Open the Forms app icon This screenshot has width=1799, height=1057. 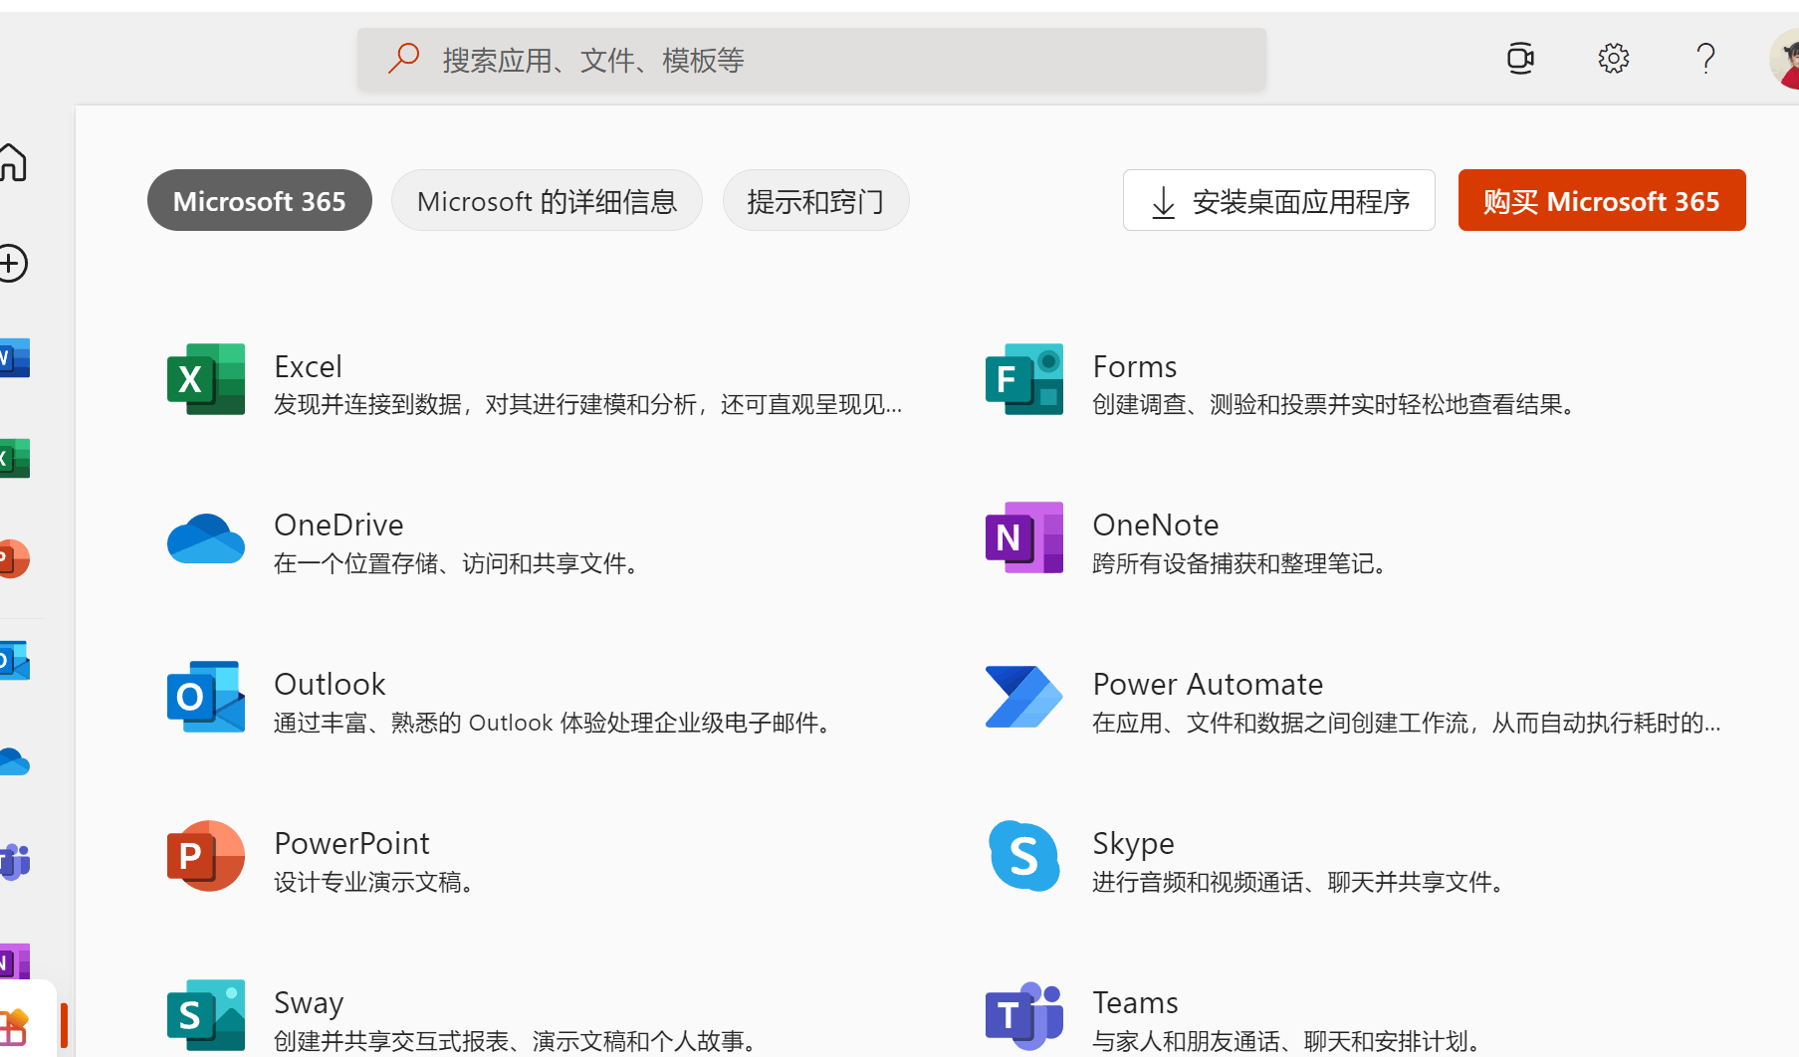click(x=1024, y=379)
